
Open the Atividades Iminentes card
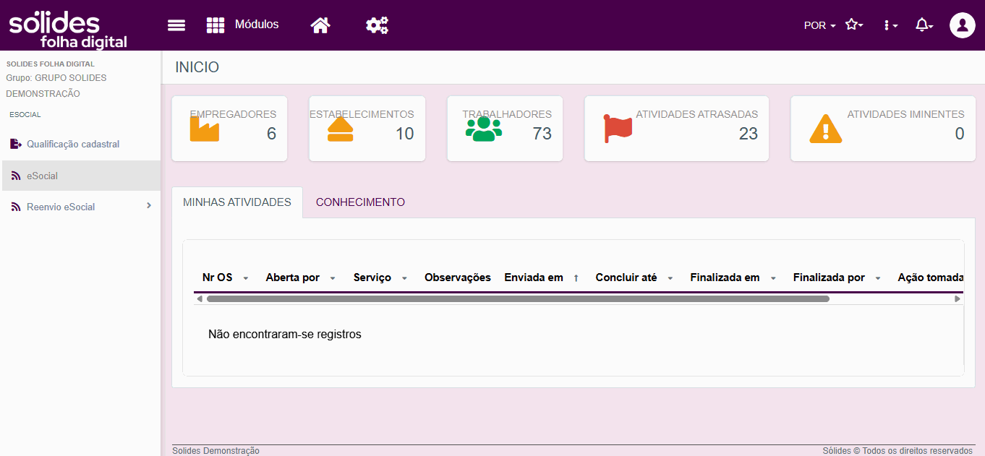(883, 129)
